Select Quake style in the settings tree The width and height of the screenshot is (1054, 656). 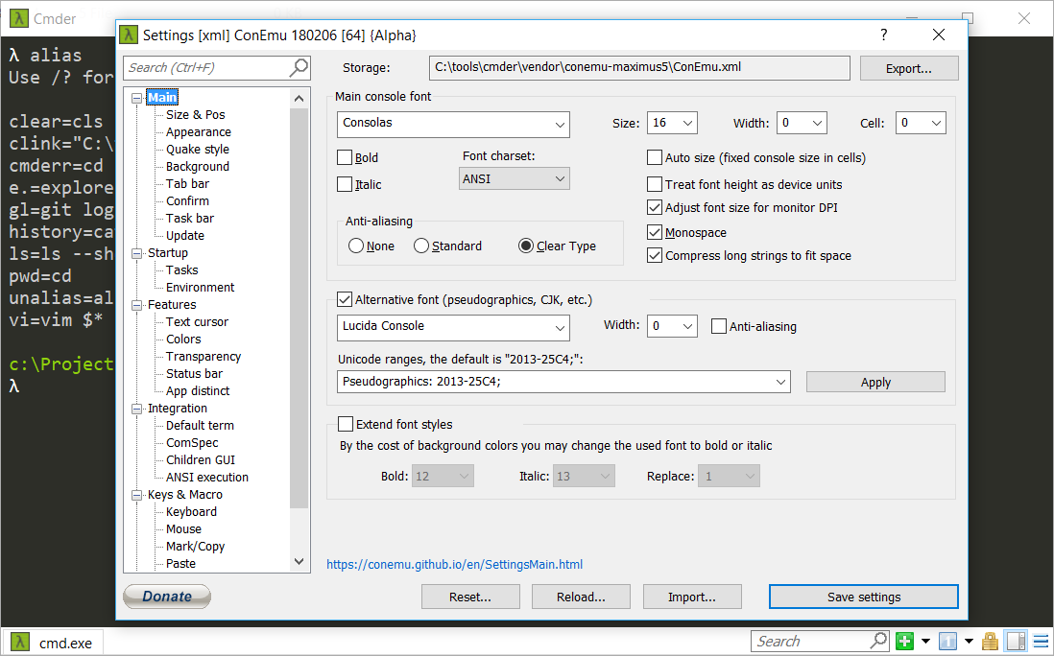click(197, 150)
